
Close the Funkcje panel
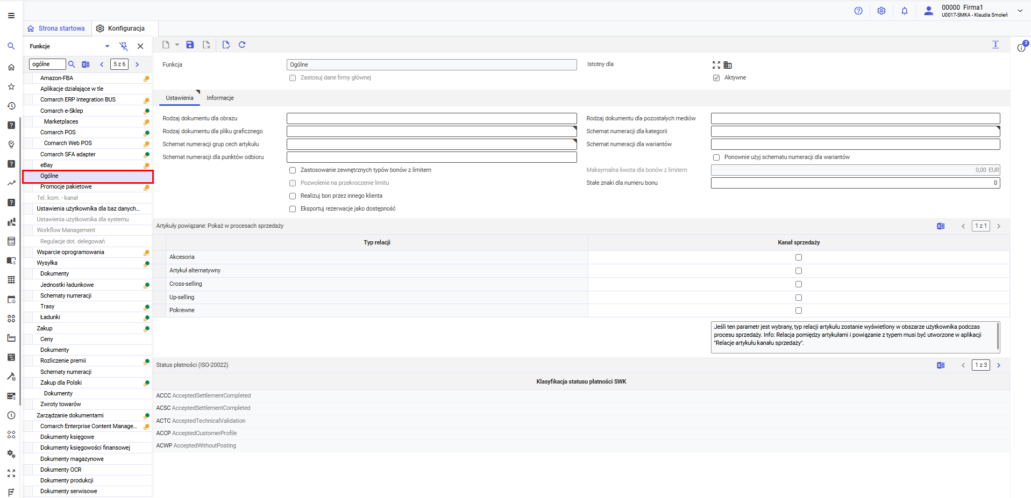click(140, 46)
